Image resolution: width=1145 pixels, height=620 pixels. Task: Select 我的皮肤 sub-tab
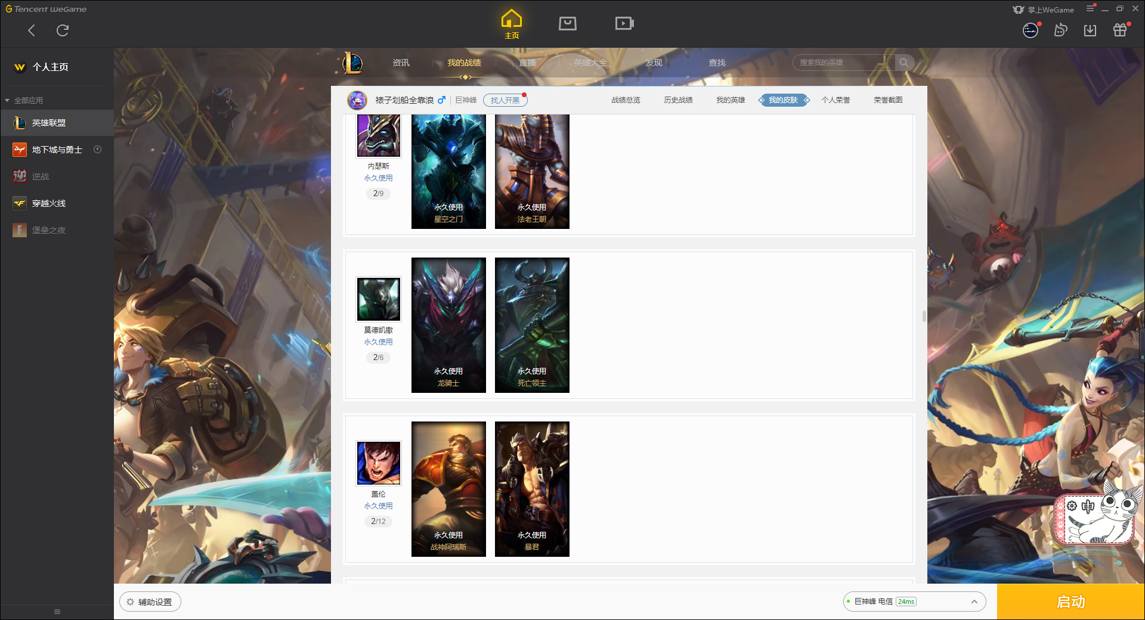tap(784, 100)
